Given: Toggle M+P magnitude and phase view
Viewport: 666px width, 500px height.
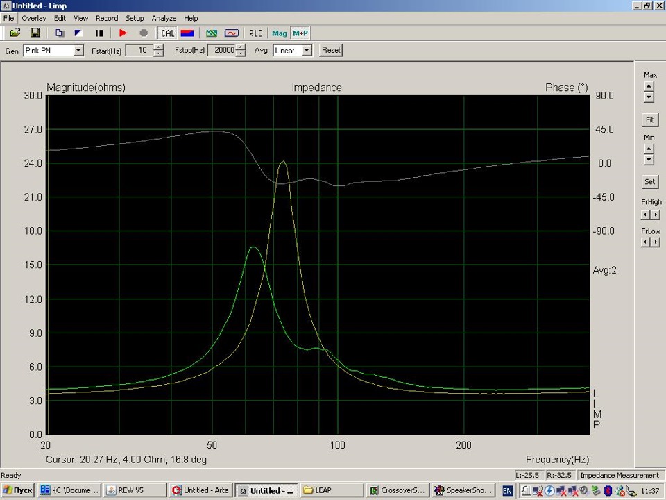Looking at the screenshot, I should point(300,33).
